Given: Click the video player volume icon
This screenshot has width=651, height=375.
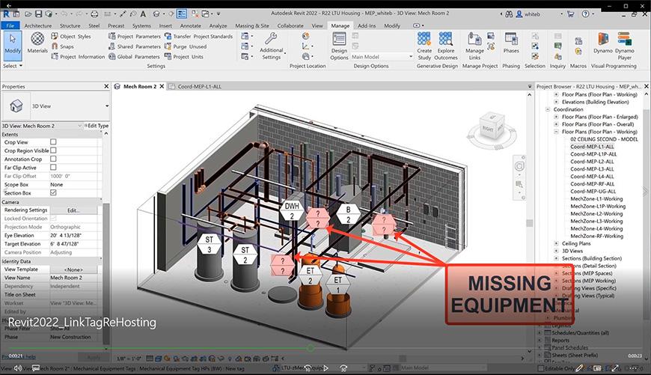Looking at the screenshot, I should [x=18, y=368].
